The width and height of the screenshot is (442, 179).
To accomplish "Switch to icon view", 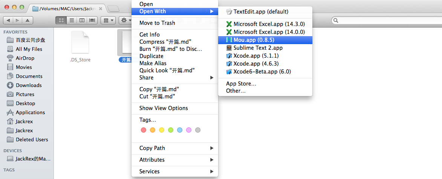I will tap(61, 20).
